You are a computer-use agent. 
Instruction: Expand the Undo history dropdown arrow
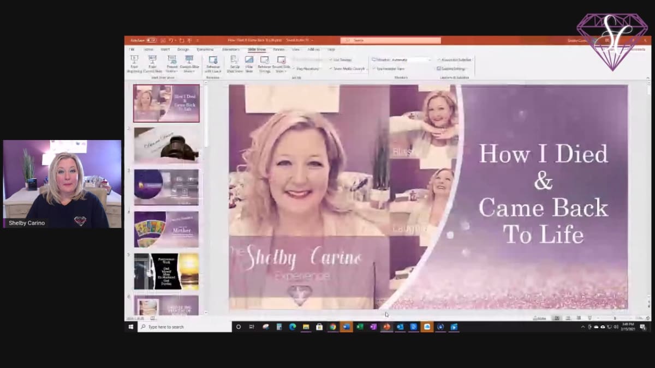pos(175,40)
